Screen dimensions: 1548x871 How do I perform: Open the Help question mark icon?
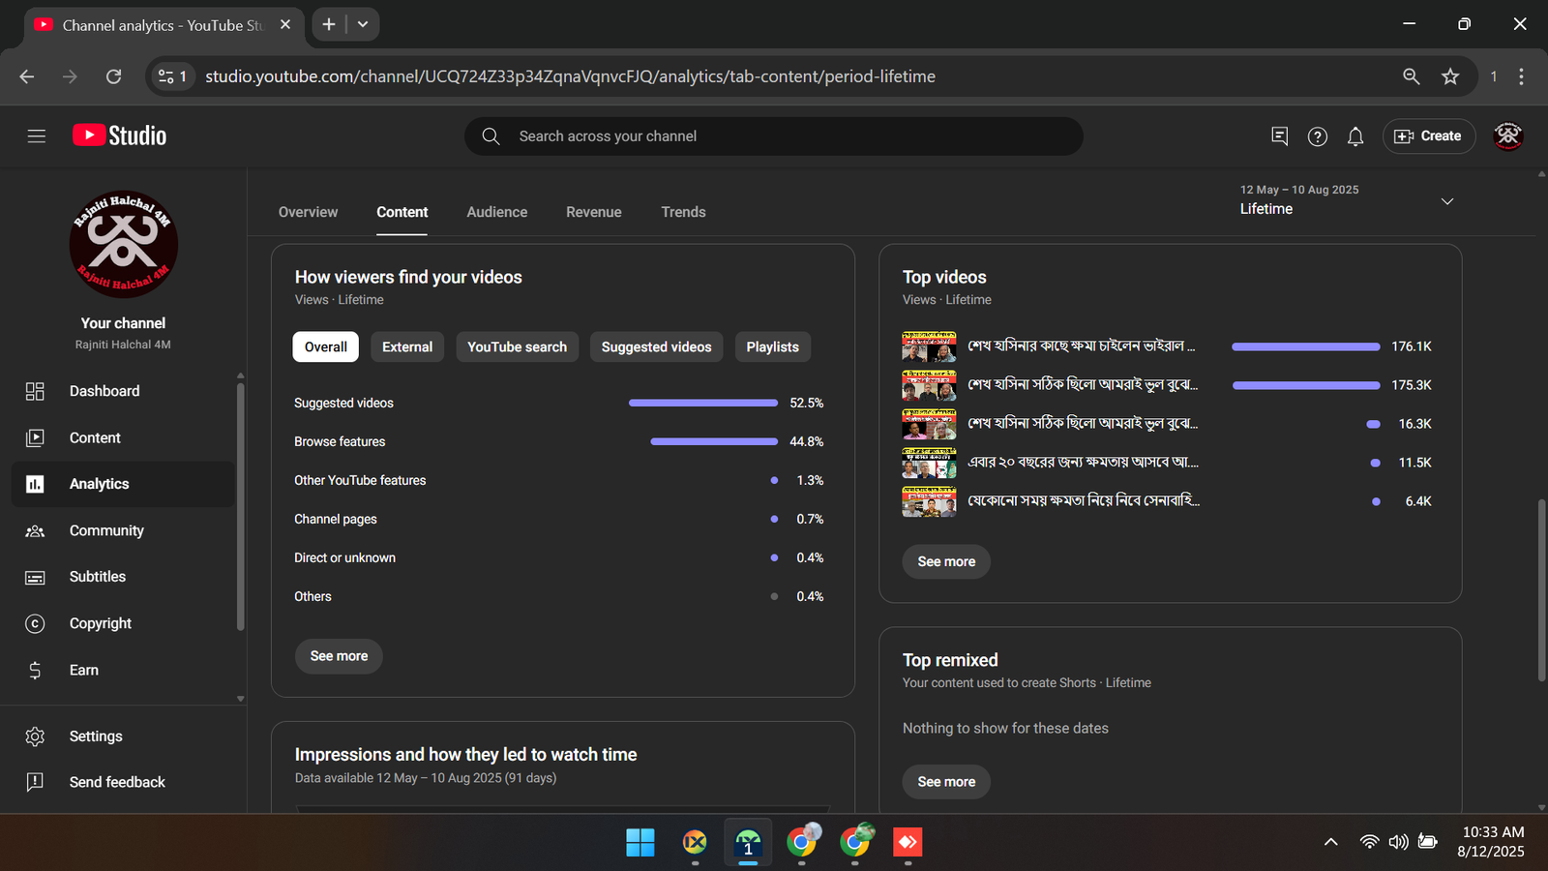[1317, 136]
